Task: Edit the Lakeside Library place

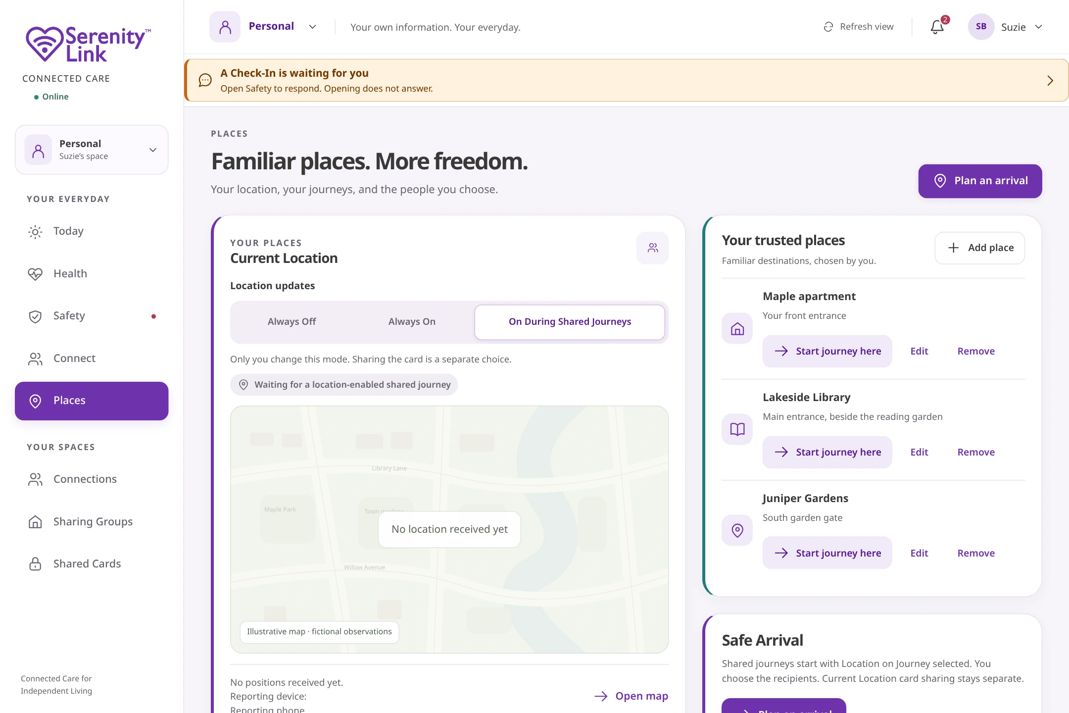Action: 919,452
